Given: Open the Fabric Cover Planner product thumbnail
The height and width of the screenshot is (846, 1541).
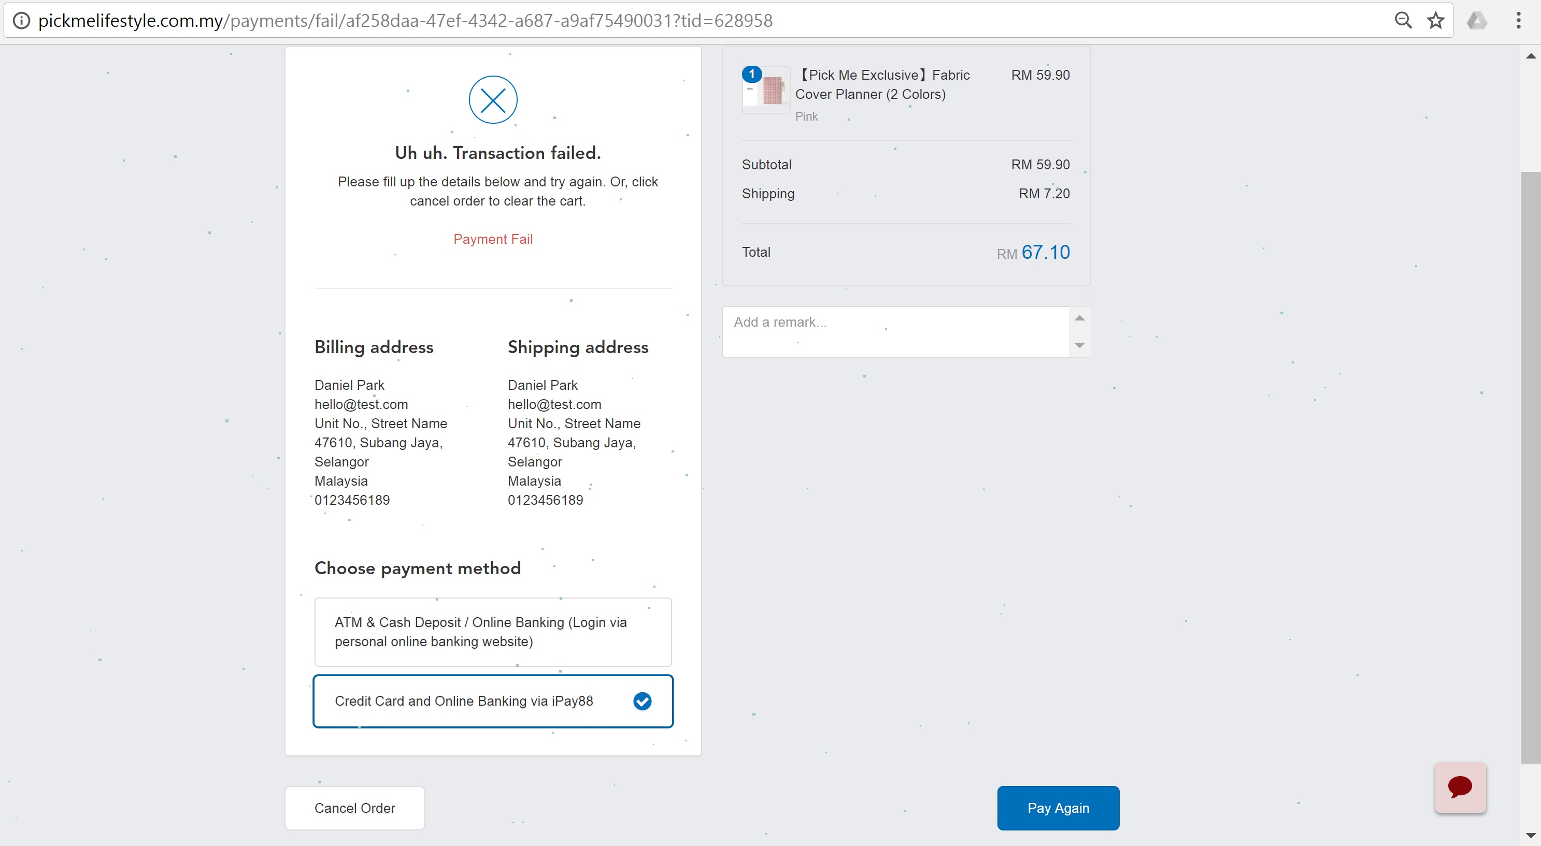Looking at the screenshot, I should pyautogui.click(x=766, y=90).
